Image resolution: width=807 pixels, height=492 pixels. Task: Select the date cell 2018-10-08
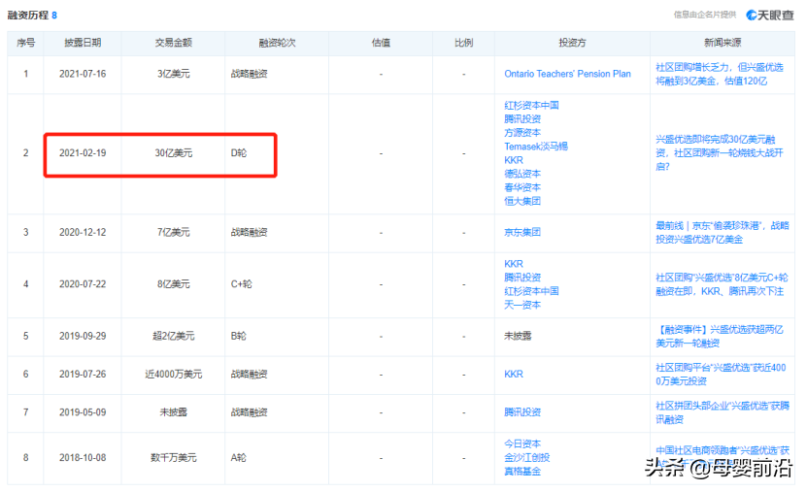(x=83, y=458)
